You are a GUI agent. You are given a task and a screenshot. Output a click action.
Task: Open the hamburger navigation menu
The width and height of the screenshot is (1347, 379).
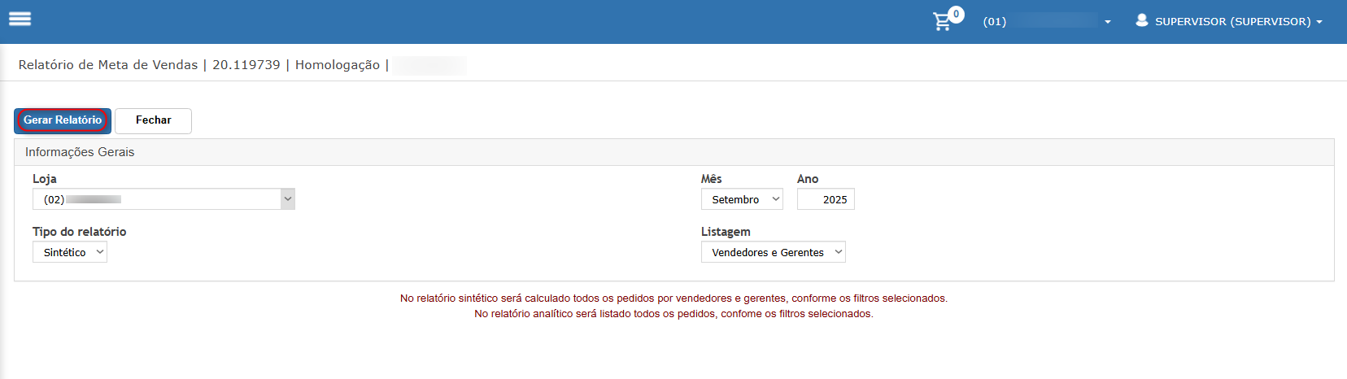[20, 19]
